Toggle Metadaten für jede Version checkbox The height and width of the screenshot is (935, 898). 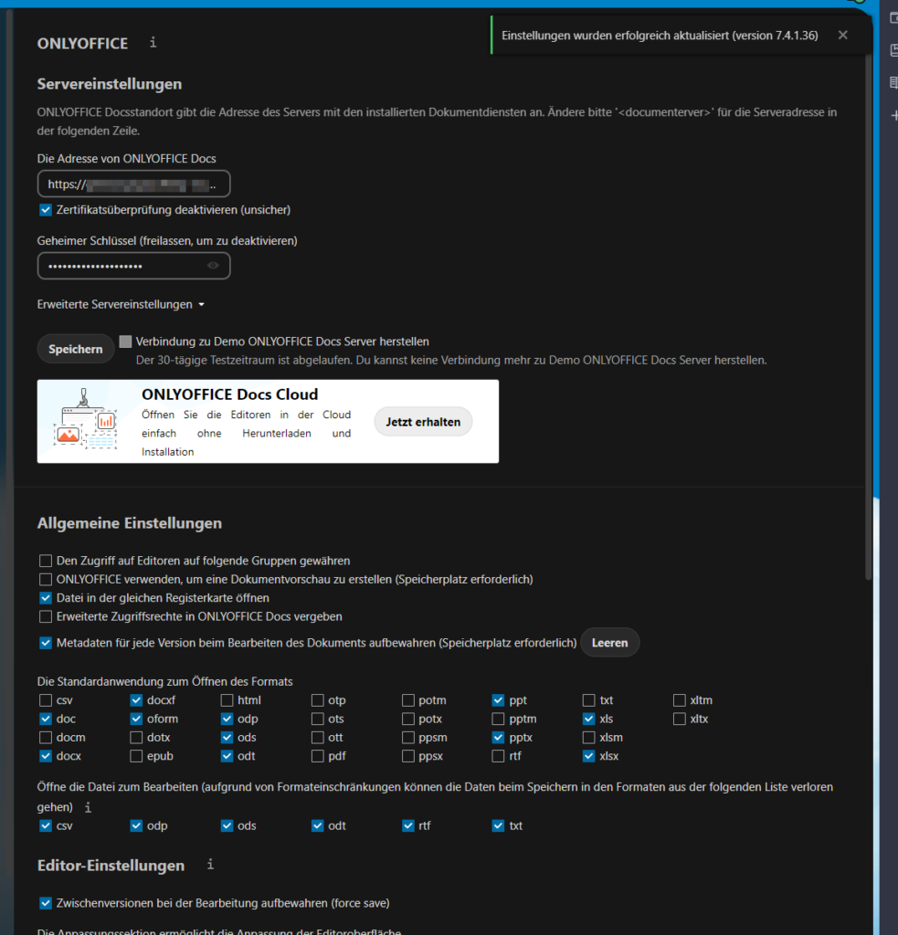tap(46, 643)
